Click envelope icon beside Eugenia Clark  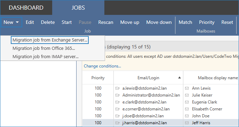[x=187, y=102]
